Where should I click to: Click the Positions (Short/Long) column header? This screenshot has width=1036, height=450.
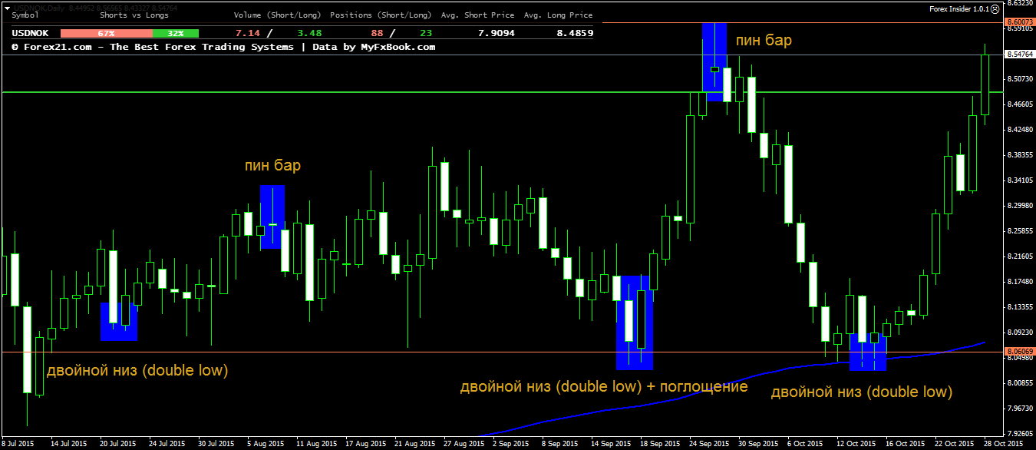tap(379, 15)
